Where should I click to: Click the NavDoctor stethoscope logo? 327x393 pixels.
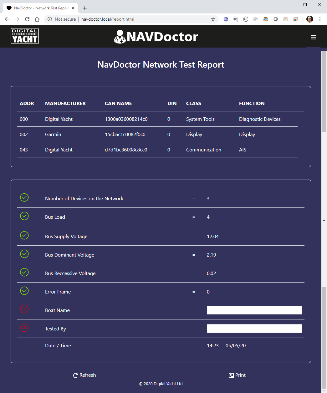pyautogui.click(x=120, y=36)
